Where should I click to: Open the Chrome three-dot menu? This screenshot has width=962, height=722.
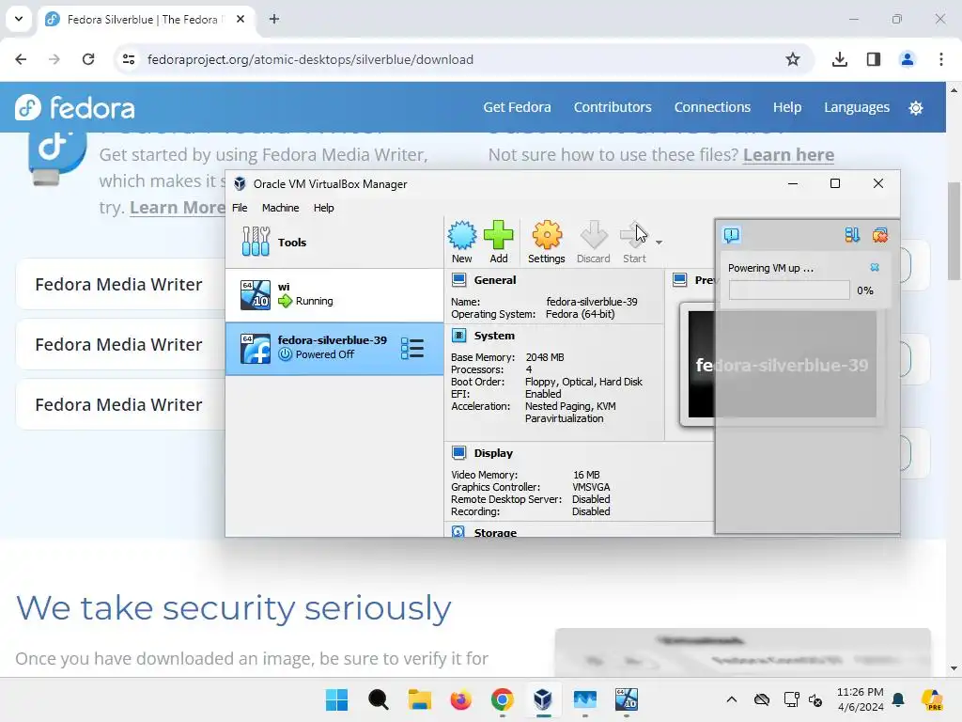[x=941, y=59]
